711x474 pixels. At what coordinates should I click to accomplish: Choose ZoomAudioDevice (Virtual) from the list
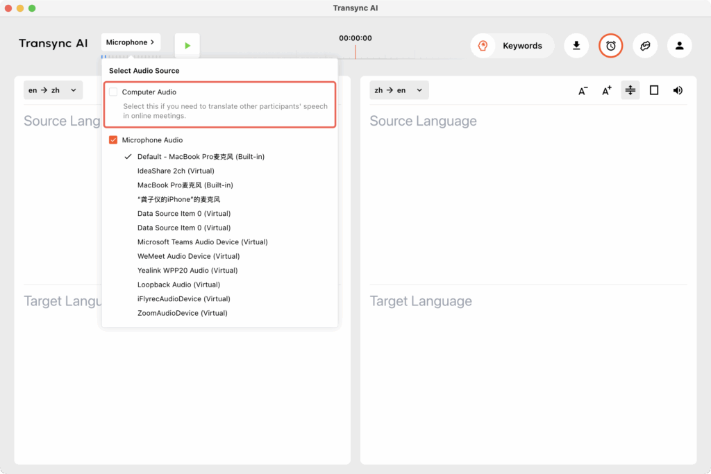click(x=182, y=313)
